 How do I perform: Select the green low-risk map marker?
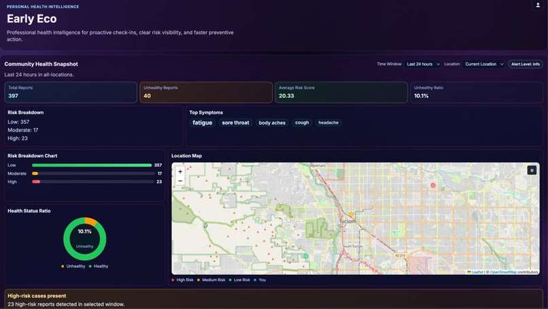305,256
